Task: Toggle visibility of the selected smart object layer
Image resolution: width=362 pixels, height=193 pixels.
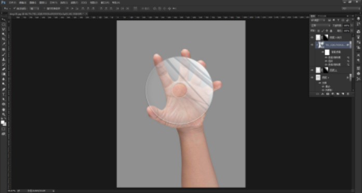Action: pyautogui.click(x=312, y=45)
